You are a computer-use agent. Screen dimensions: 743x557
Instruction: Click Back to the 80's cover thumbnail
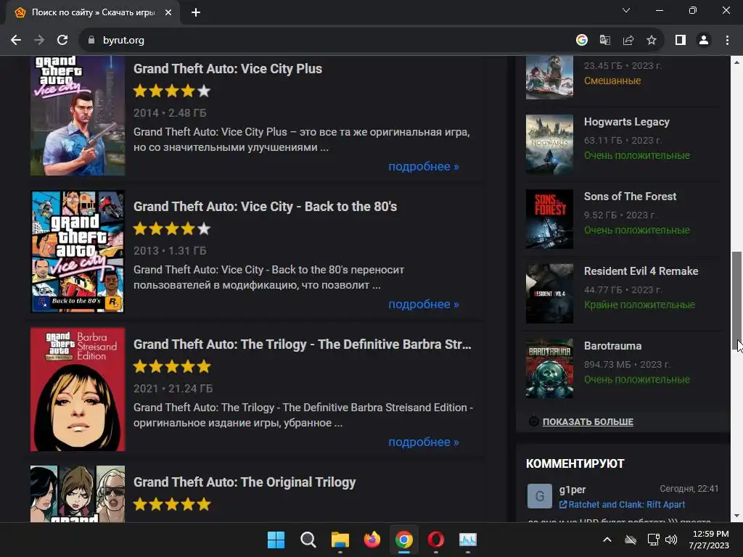[x=78, y=252]
